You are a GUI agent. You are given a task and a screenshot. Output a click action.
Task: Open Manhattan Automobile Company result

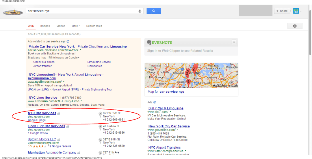coord(52,152)
